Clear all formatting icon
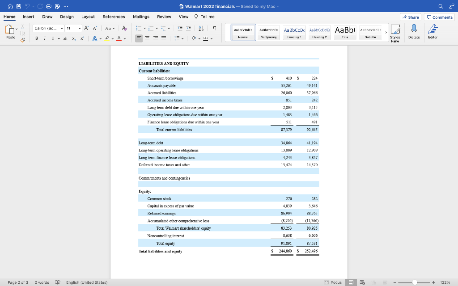 coord(124,28)
